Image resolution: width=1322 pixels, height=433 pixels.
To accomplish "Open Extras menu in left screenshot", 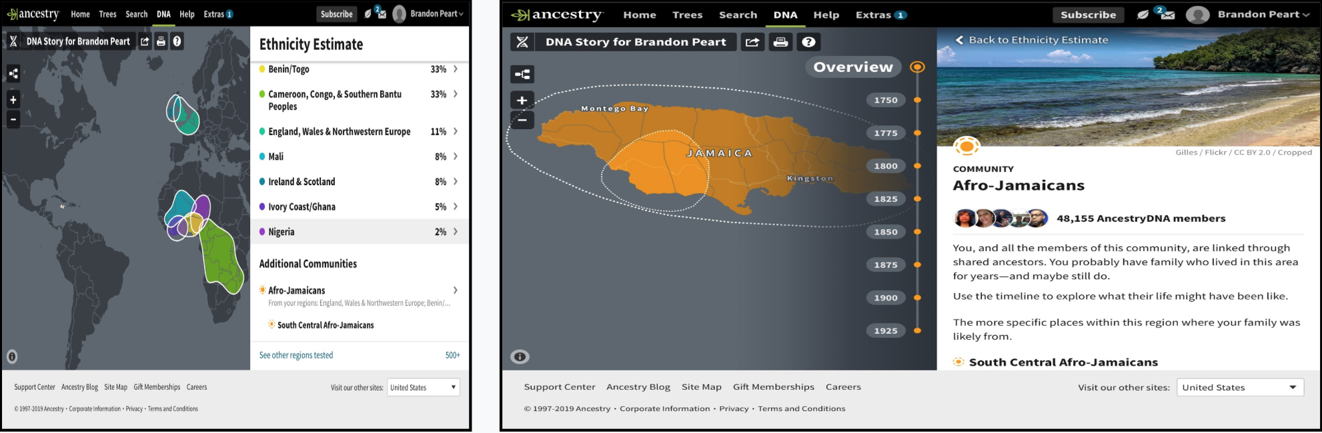I will (x=218, y=14).
